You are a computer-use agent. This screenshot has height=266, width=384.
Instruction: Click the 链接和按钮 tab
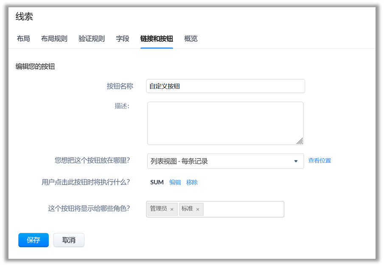click(x=157, y=39)
